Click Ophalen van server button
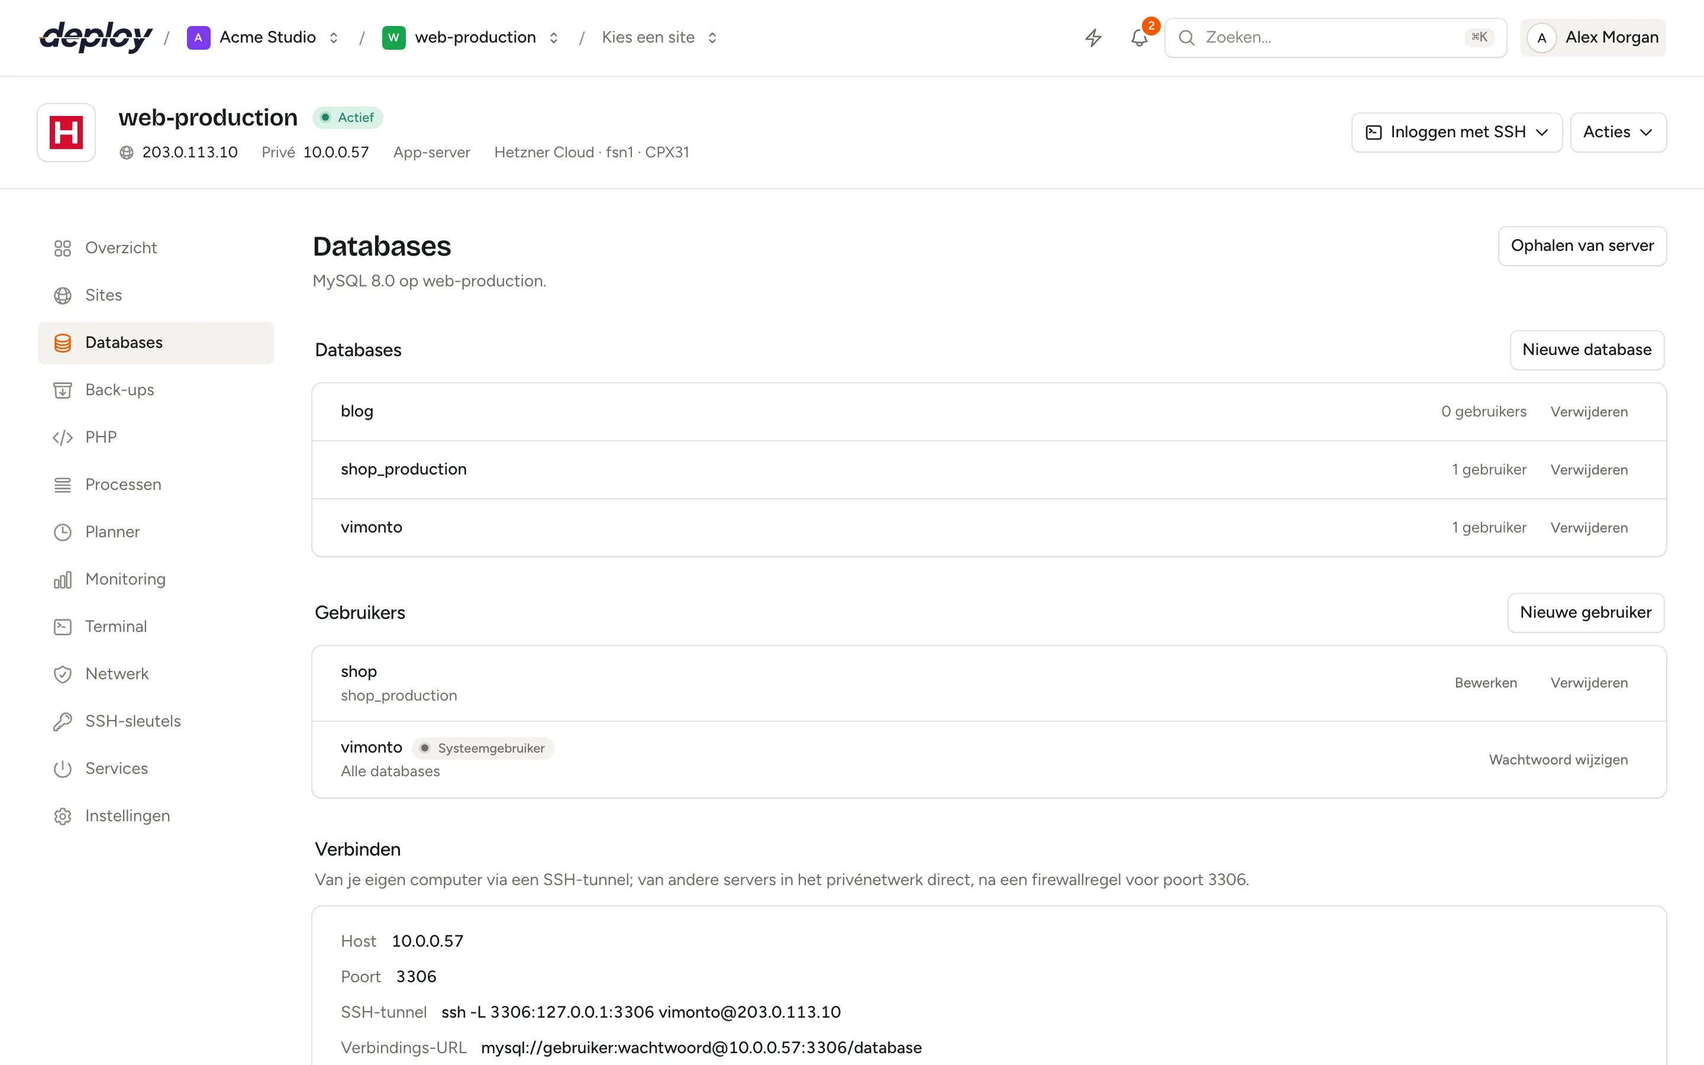The width and height of the screenshot is (1704, 1065). coord(1582,246)
